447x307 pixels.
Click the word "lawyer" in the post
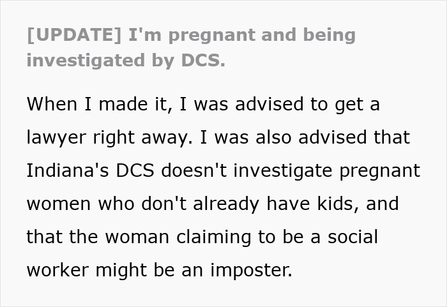(x=57, y=138)
